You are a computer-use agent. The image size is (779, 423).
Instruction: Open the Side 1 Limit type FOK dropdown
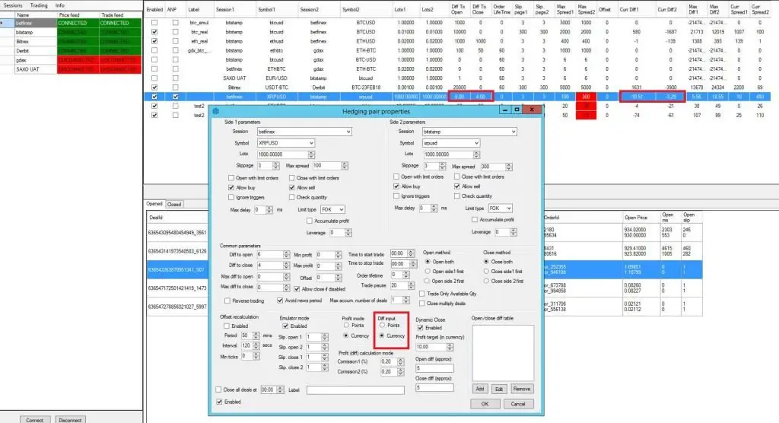tap(341, 210)
